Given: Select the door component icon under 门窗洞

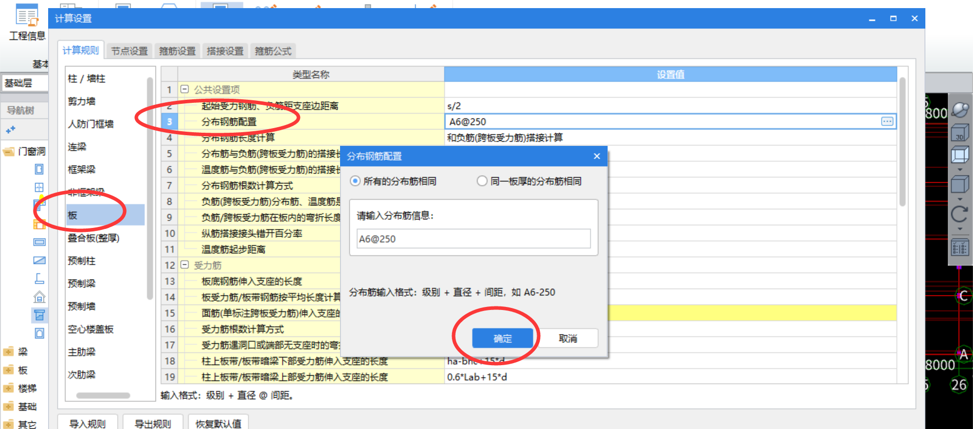Looking at the screenshot, I should point(39,169).
